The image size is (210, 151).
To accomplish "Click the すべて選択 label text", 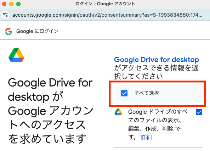I will 147,93.
